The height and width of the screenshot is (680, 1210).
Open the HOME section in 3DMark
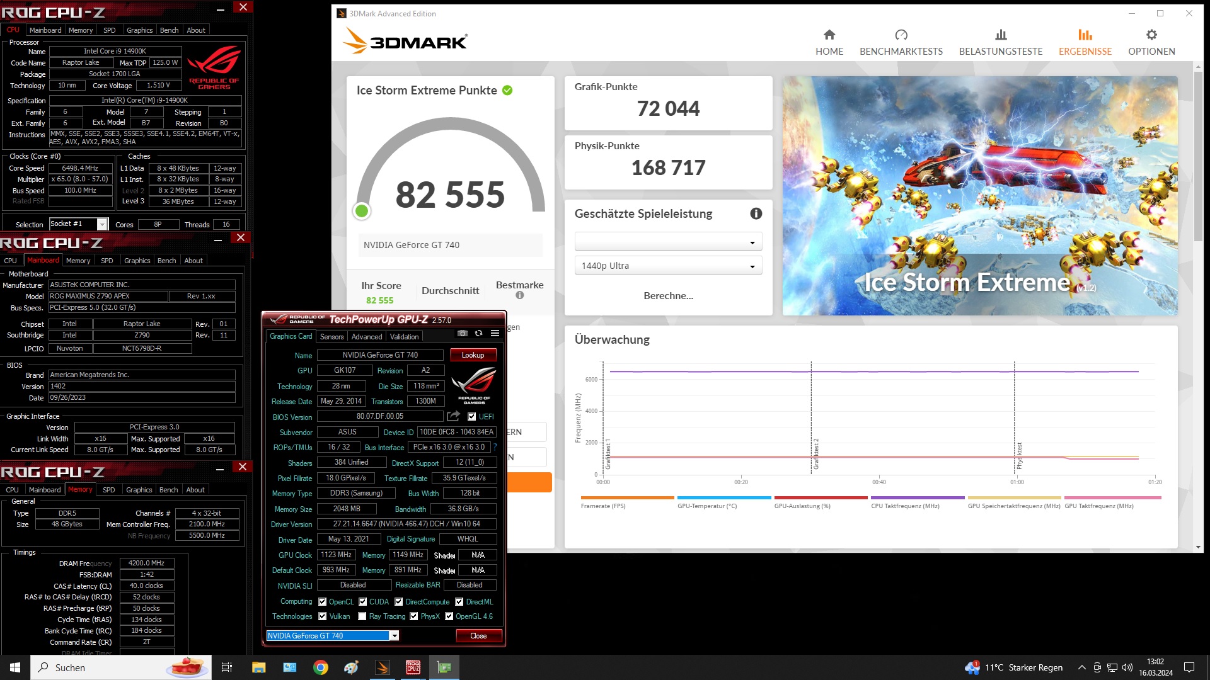pos(829,42)
